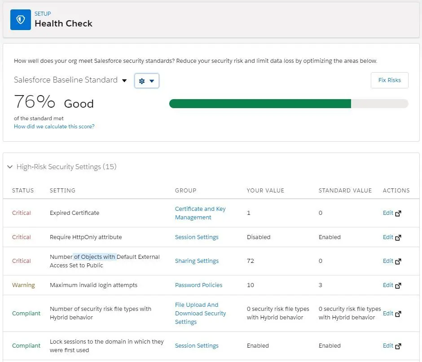
Task: Click the 'Good' score rating label
Action: (79, 104)
